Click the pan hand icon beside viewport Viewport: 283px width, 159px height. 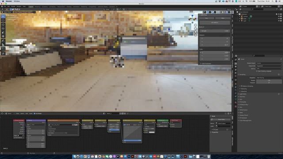(x=195, y=29)
